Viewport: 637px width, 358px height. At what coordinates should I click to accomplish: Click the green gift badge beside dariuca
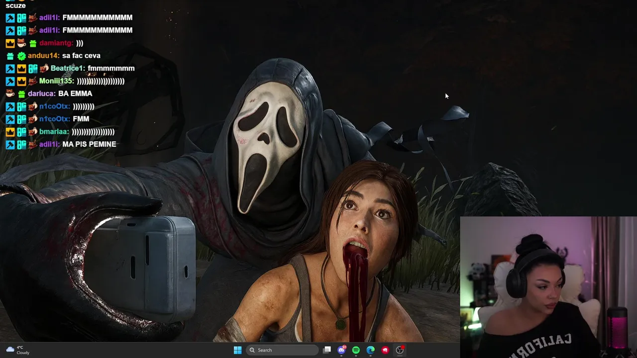21,93
